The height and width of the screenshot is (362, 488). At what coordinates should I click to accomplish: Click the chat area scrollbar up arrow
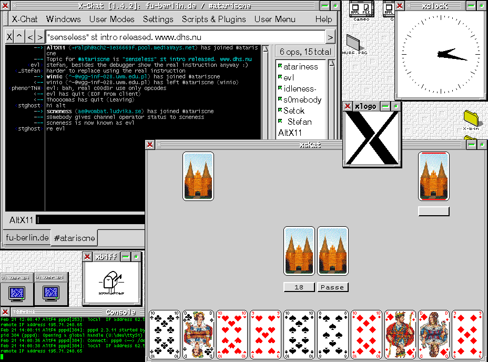pos(266,49)
